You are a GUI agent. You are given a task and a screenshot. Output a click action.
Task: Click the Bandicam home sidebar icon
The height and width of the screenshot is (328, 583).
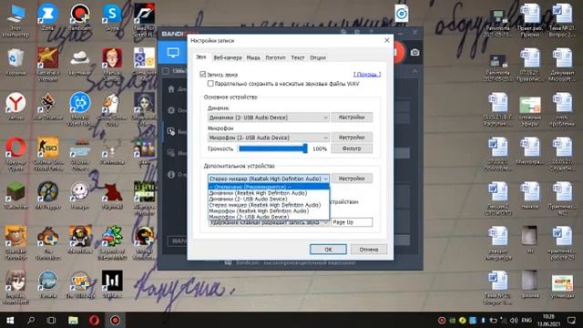171,89
